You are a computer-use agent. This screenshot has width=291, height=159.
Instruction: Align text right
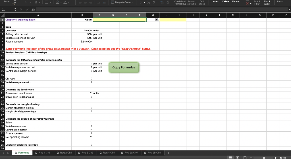coord(91,2)
